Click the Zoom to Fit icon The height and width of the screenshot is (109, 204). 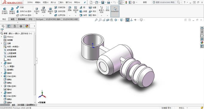coord(96,20)
